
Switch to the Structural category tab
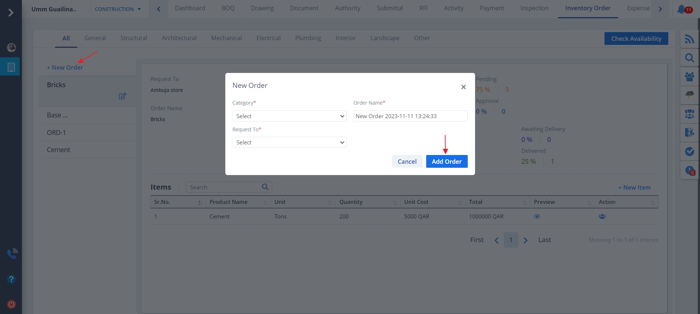coord(134,38)
